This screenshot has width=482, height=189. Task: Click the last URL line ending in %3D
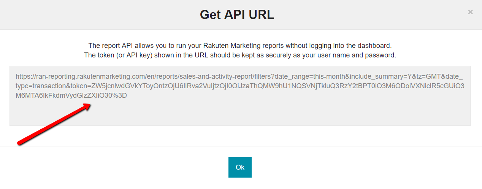tap(71, 96)
